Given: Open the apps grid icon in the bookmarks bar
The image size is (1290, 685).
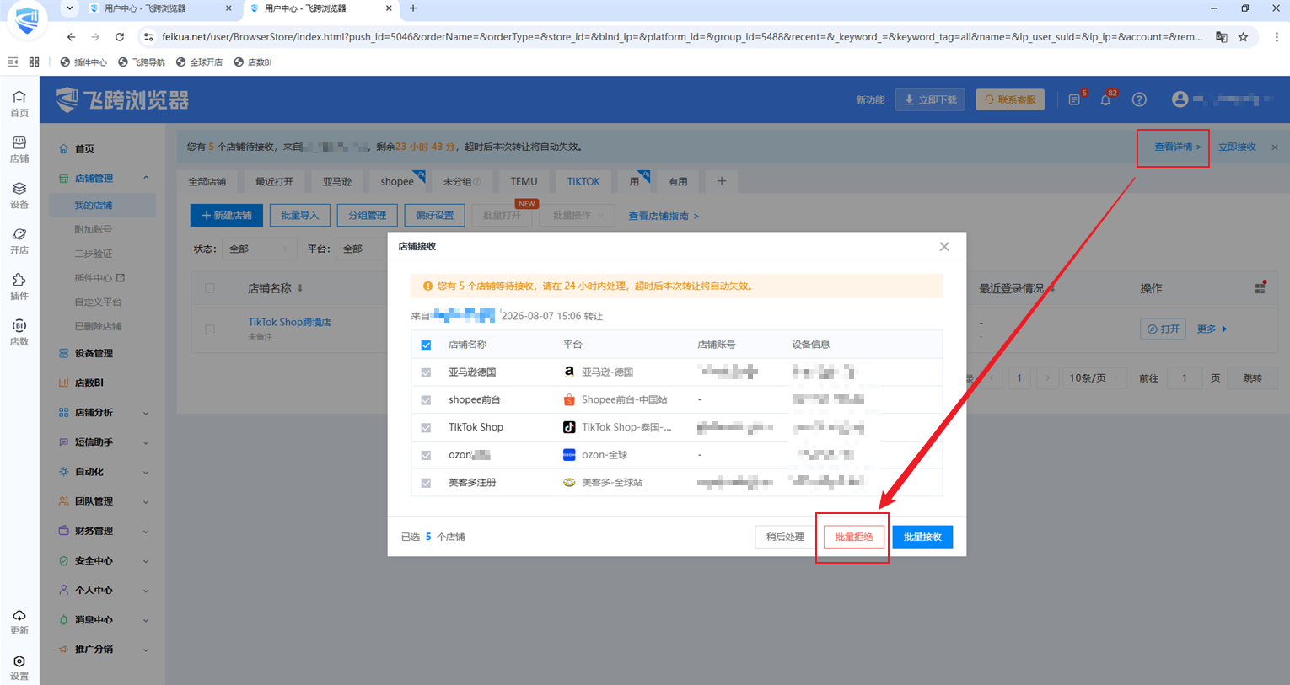Looking at the screenshot, I should (34, 62).
